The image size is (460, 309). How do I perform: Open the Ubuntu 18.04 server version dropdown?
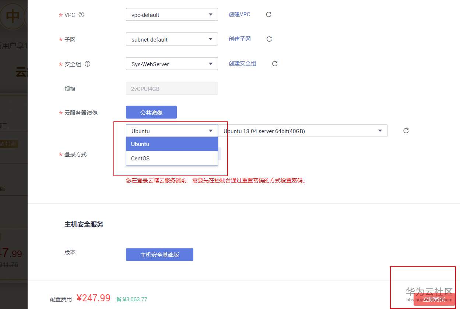pyautogui.click(x=302, y=131)
